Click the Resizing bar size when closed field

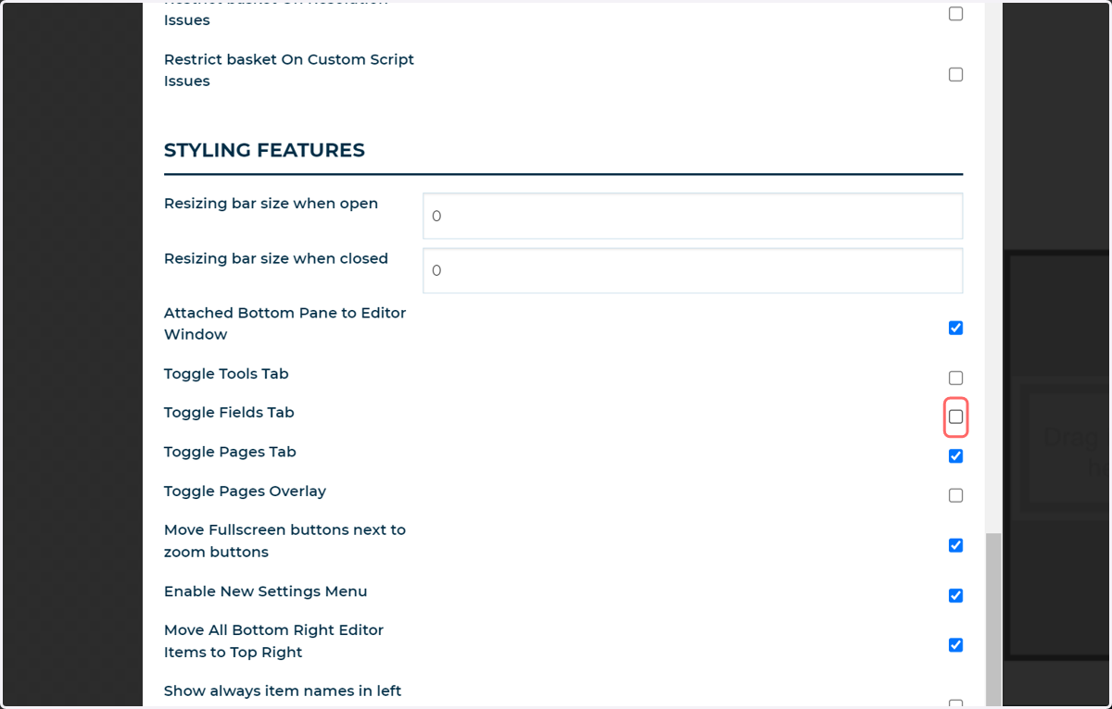(x=692, y=270)
